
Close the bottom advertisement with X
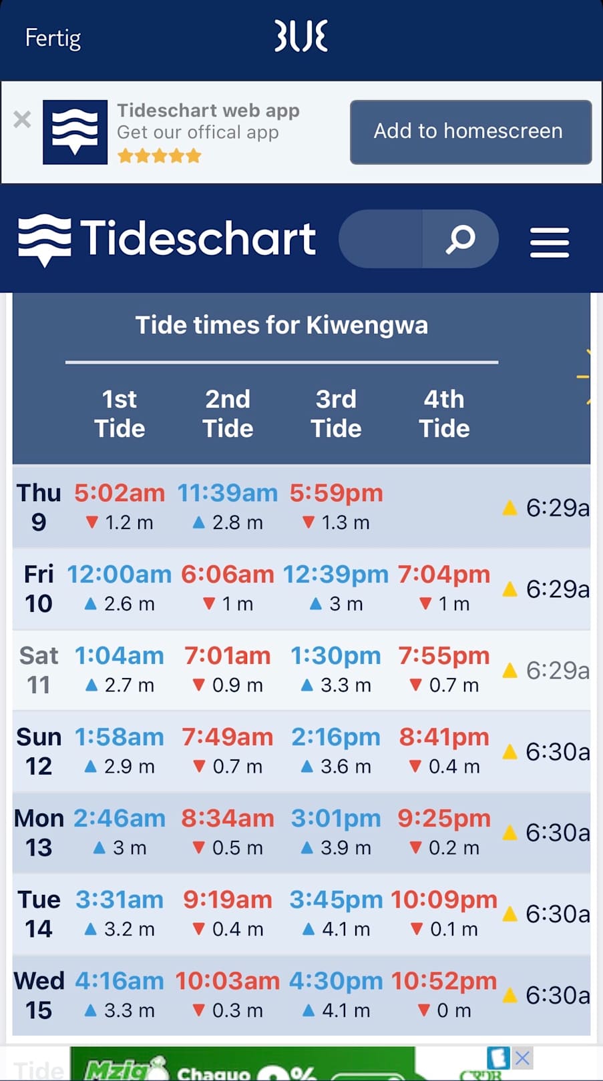522,1058
